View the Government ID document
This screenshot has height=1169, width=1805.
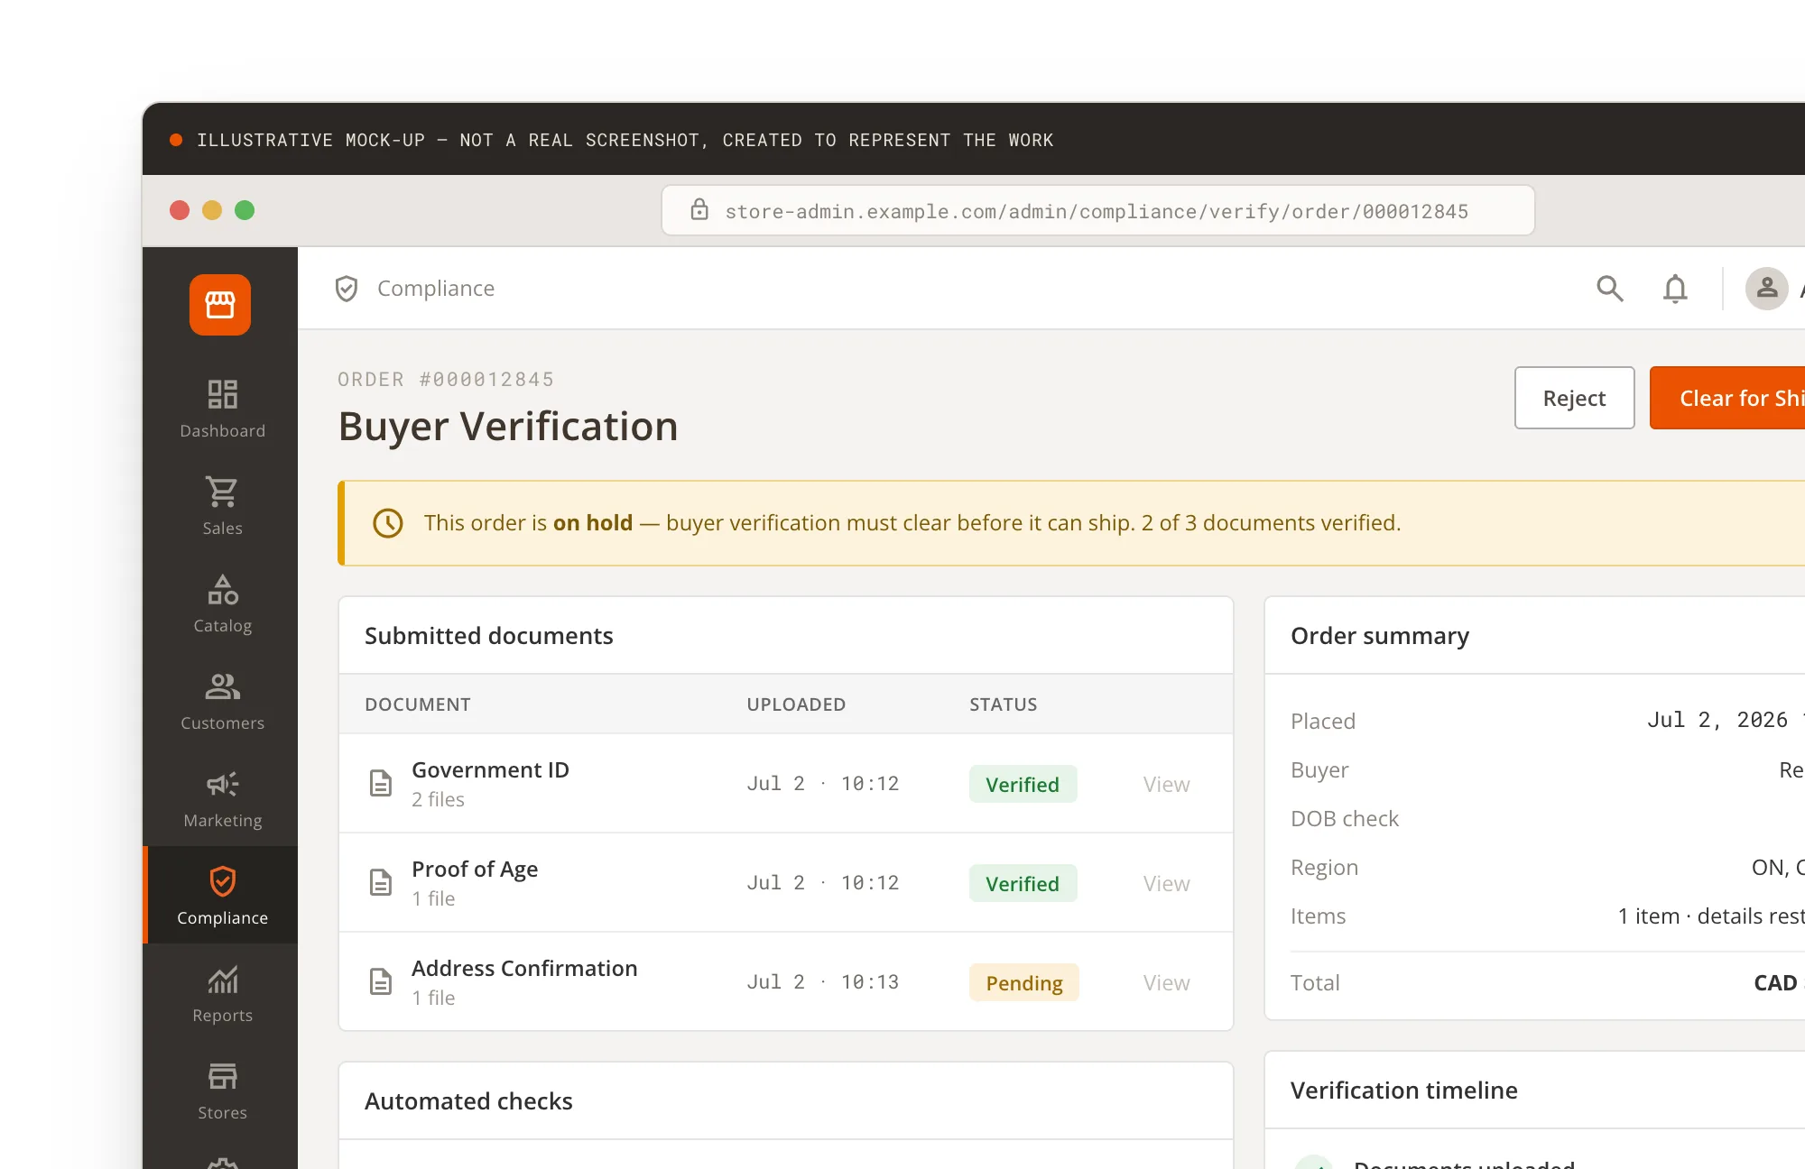(1166, 784)
